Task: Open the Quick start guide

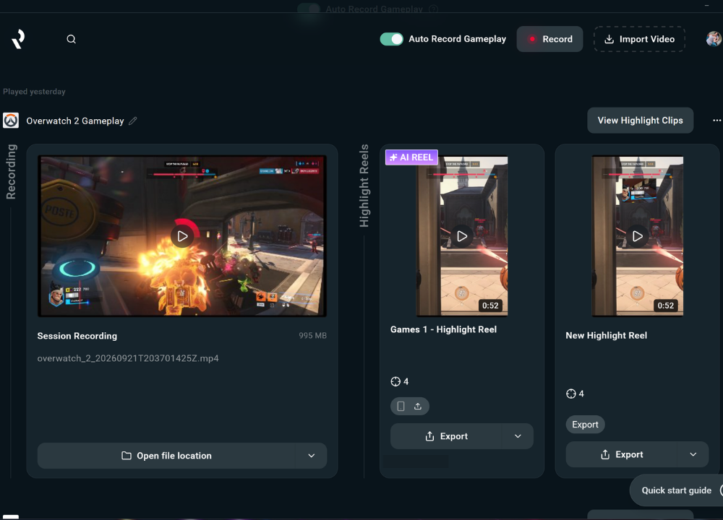Action: point(677,490)
